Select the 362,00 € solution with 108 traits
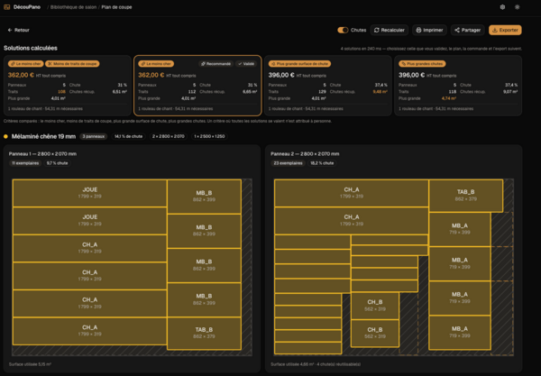Viewport: 541px width, 376px height. [x=68, y=86]
